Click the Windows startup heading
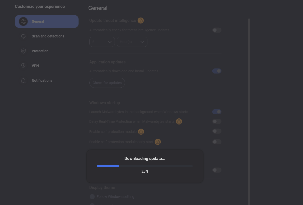 (x=105, y=103)
